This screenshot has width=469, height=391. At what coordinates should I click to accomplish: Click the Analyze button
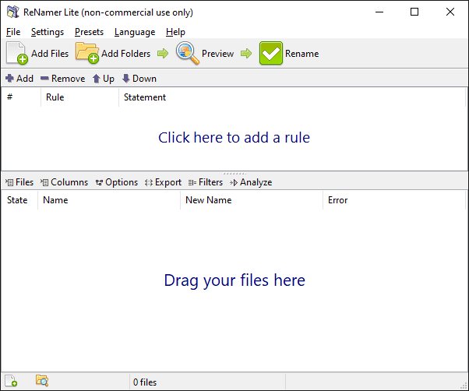pyautogui.click(x=251, y=182)
